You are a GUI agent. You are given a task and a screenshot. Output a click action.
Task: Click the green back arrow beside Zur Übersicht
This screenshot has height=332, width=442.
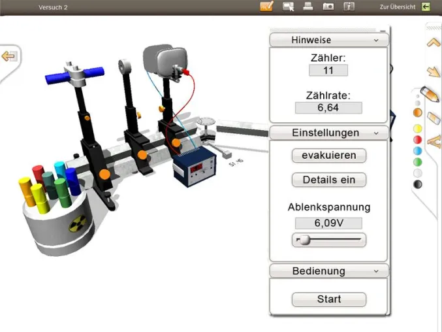[x=426, y=7]
